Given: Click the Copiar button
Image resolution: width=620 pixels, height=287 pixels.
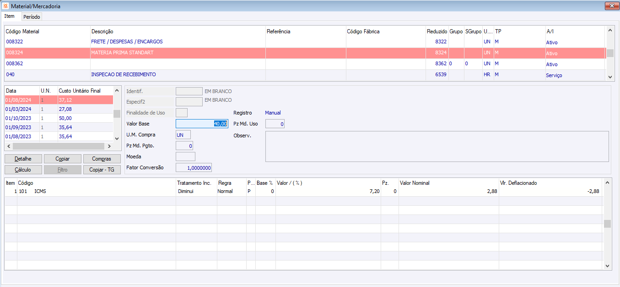Looking at the screenshot, I should pyautogui.click(x=63, y=159).
